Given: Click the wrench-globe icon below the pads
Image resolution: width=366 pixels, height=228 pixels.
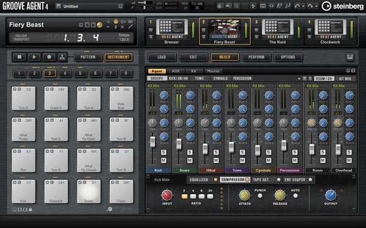Looking at the screenshot, I should click(x=109, y=209).
